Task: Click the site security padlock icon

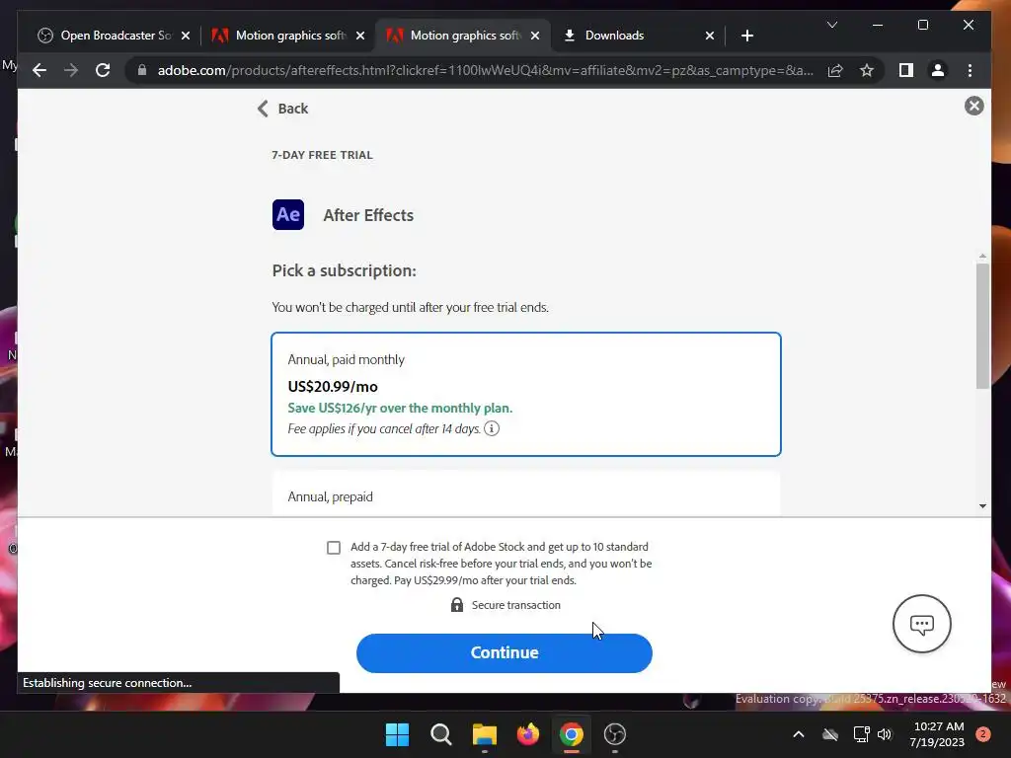Action: [142, 70]
